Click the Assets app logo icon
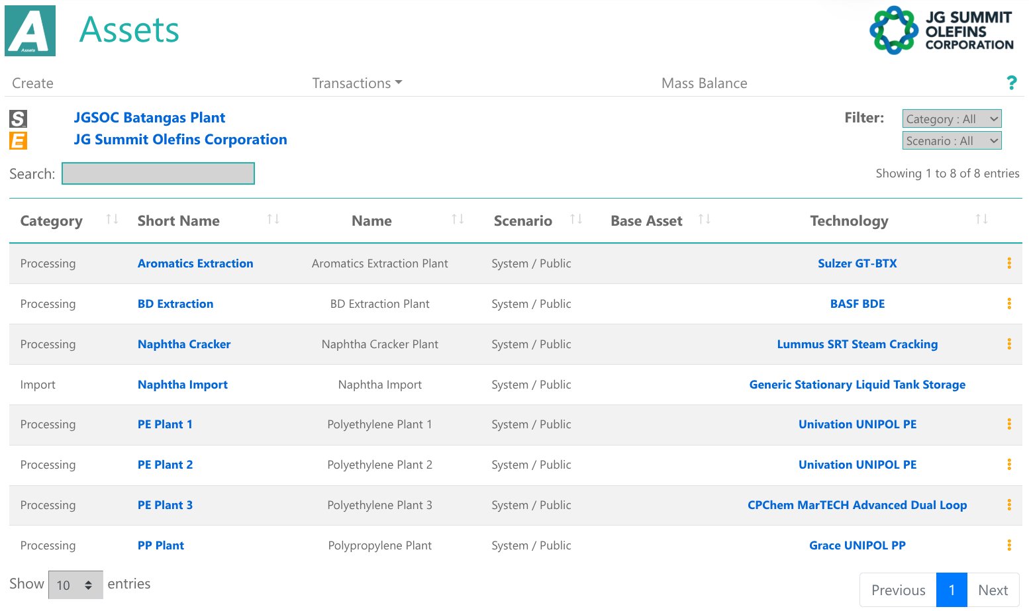Screen dimensions: 1029x611 (30, 31)
